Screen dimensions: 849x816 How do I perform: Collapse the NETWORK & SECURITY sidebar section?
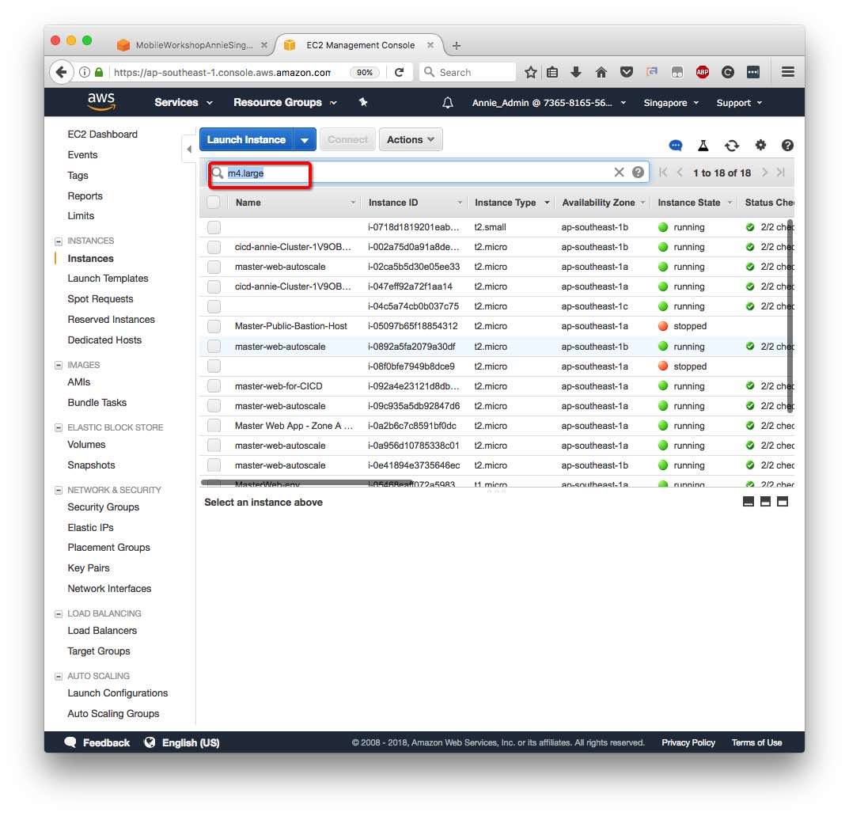coord(59,490)
